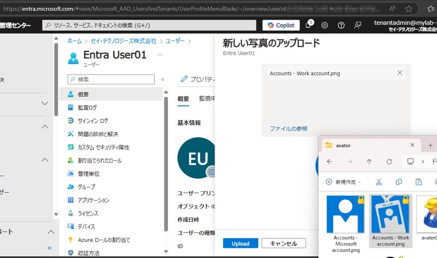Select 概要 in the user menu
Screen dimensions: 437x258
click(x=111, y=94)
